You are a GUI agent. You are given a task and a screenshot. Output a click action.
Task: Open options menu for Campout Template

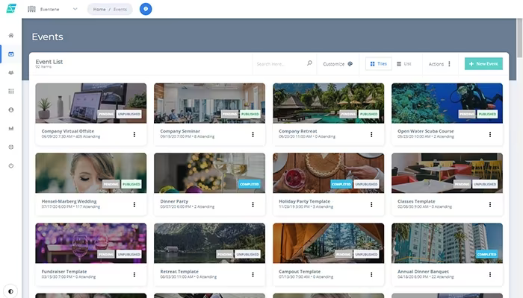click(x=371, y=275)
